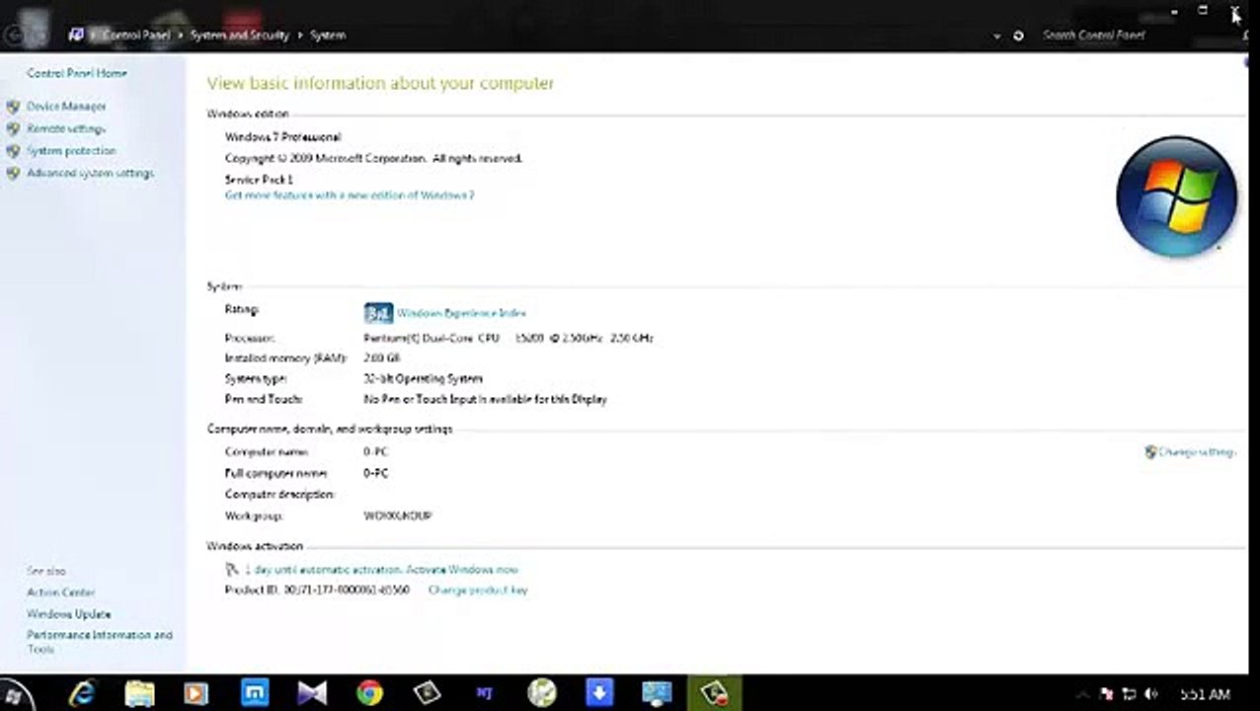Open Action Center under See also

coord(61,592)
